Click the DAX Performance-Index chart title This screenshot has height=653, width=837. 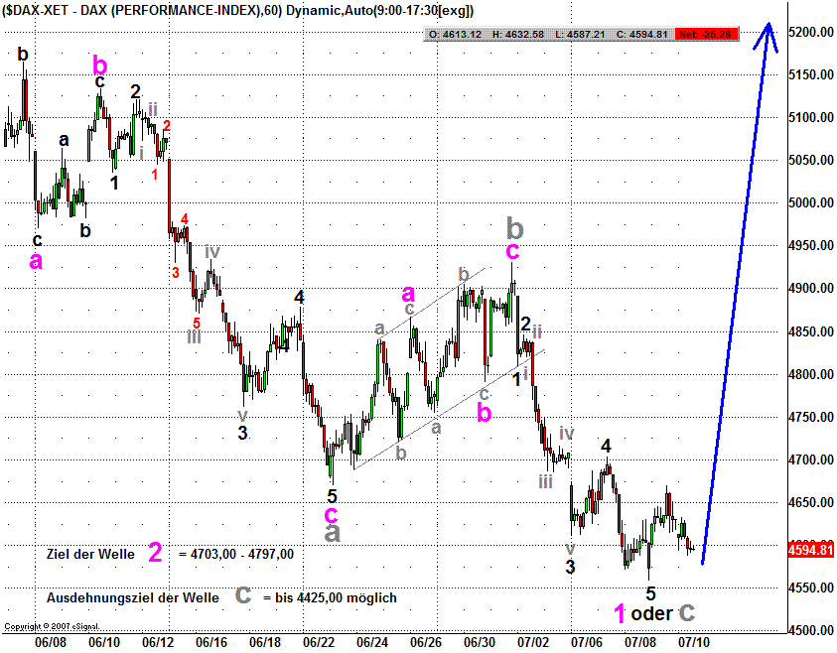(x=238, y=11)
